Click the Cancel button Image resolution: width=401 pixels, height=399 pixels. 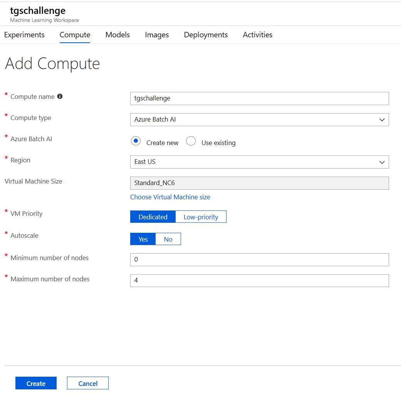pyautogui.click(x=88, y=383)
